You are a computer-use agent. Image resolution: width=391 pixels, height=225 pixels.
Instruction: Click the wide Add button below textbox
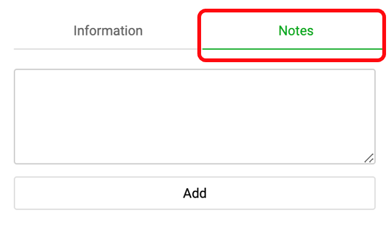point(195,193)
